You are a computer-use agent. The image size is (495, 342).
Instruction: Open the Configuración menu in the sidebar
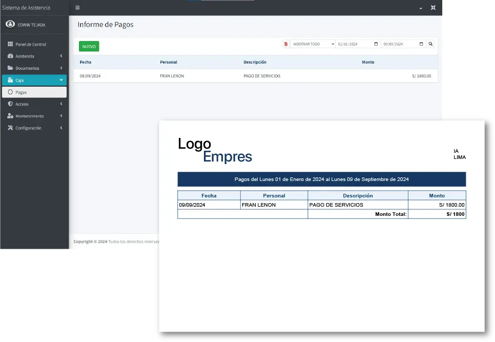[34, 128]
